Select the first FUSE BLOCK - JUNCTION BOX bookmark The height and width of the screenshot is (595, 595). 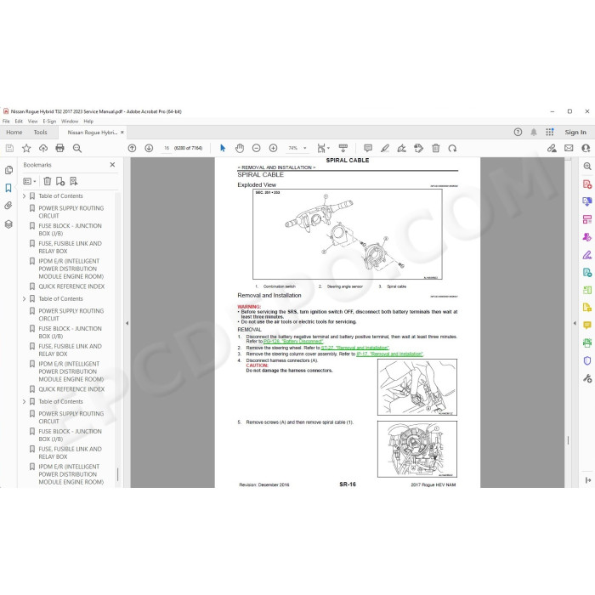click(70, 229)
